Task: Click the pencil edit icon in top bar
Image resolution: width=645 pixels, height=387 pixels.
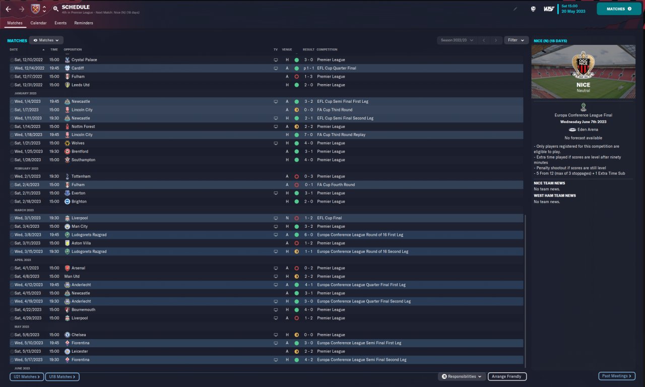Action: coord(515,9)
